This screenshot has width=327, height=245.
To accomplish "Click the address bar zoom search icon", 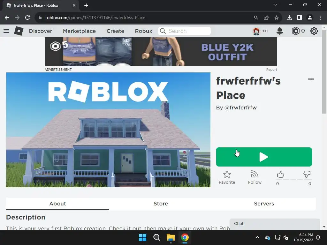I will click(256, 18).
